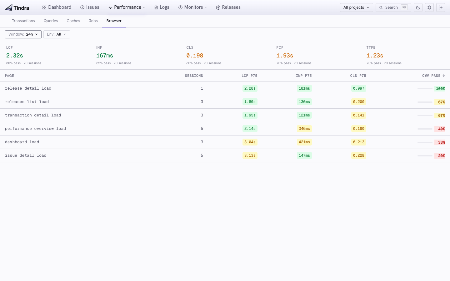Image resolution: width=450 pixels, height=281 pixels.
Task: Switch to the Queries tab
Action: coord(51,21)
